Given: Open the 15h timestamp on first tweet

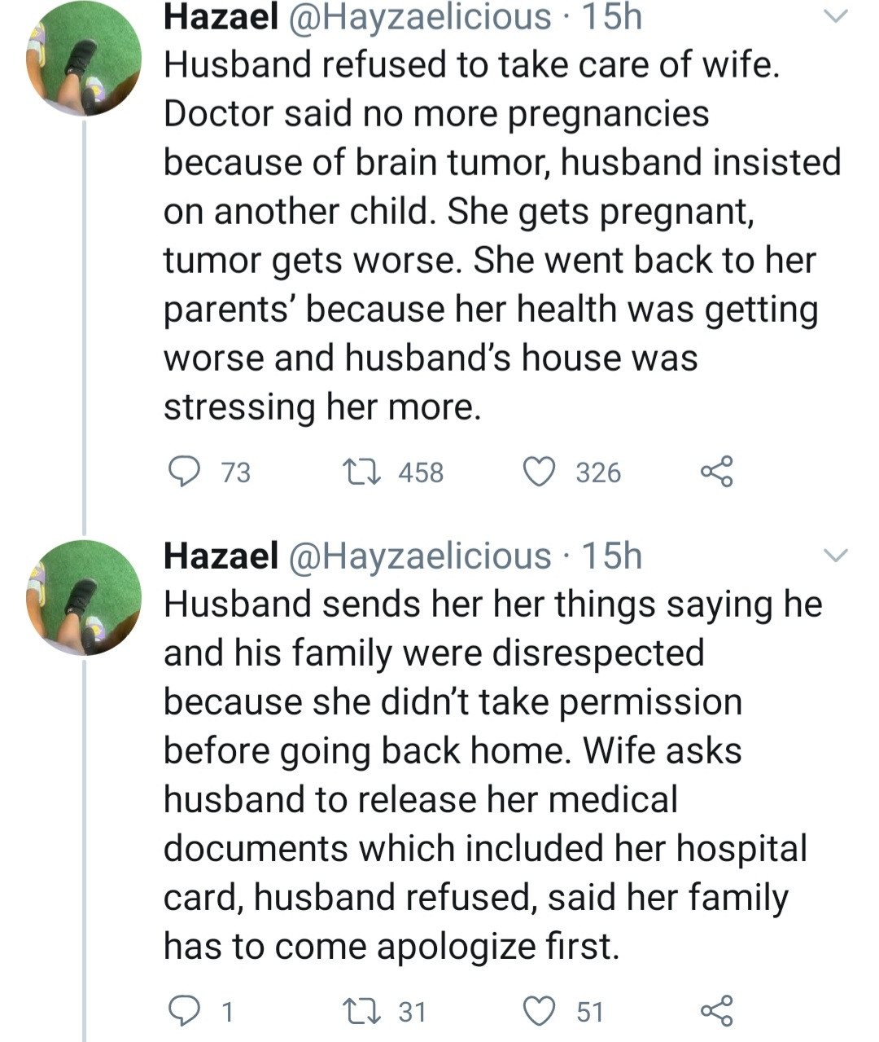Looking at the screenshot, I should pos(612,17).
